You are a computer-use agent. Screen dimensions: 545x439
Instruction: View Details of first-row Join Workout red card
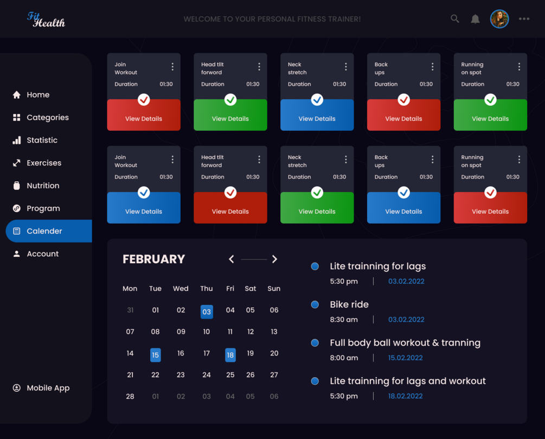click(144, 119)
